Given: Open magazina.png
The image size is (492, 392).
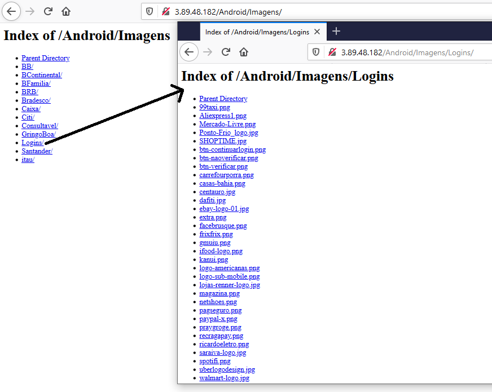Looking at the screenshot, I should click(x=219, y=293).
